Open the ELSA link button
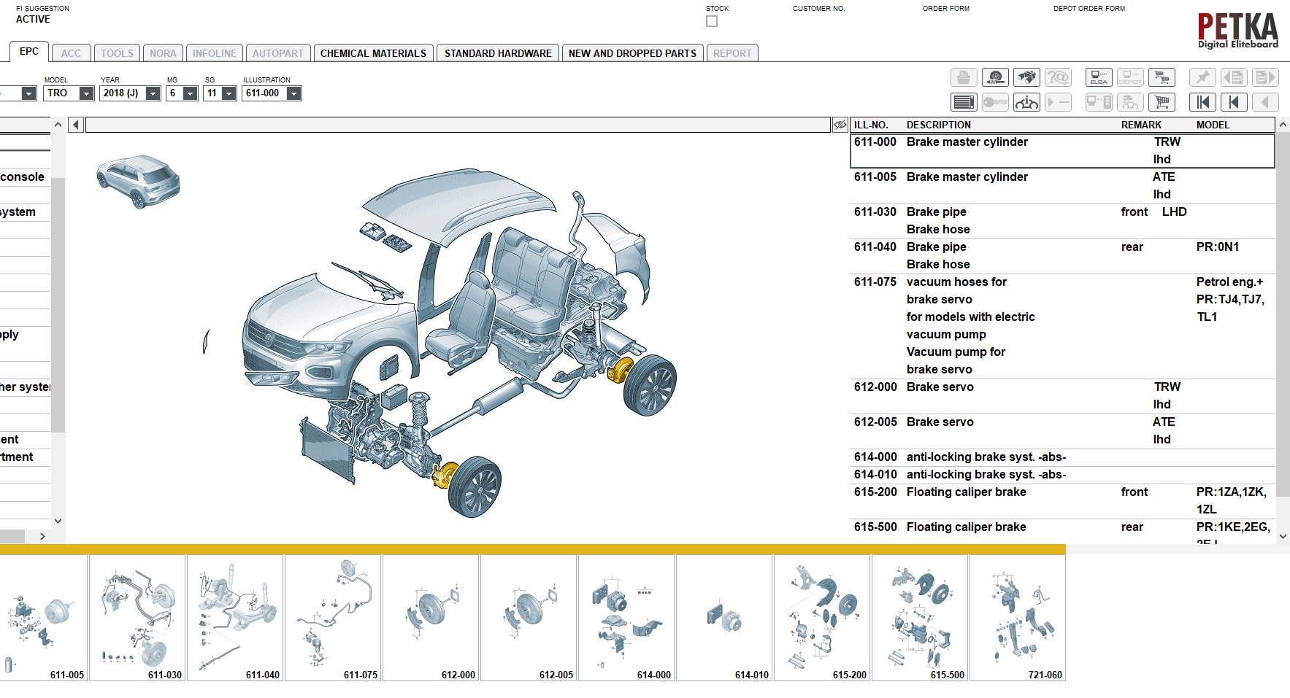The image size is (1290, 698). pos(1099,77)
